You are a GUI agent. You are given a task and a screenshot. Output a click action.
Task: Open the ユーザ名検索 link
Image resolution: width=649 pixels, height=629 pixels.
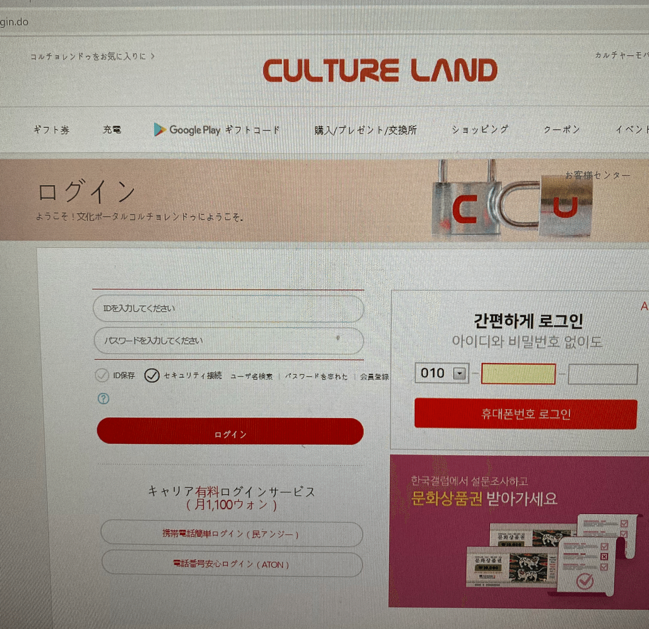coord(251,376)
